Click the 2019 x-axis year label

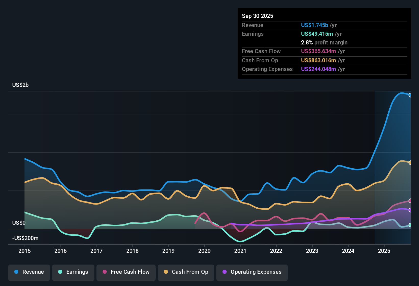pyautogui.click(x=168, y=251)
